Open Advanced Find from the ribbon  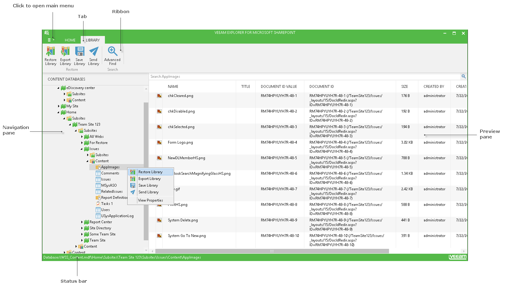point(113,56)
